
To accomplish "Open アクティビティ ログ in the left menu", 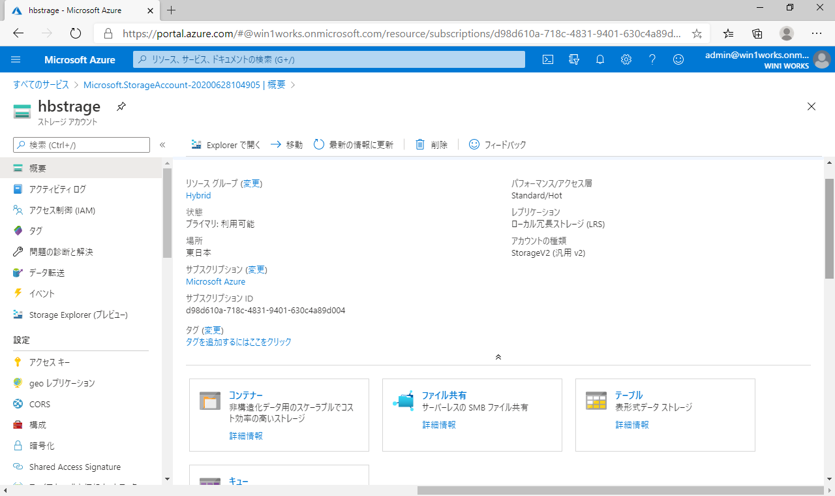I will (x=81, y=189).
